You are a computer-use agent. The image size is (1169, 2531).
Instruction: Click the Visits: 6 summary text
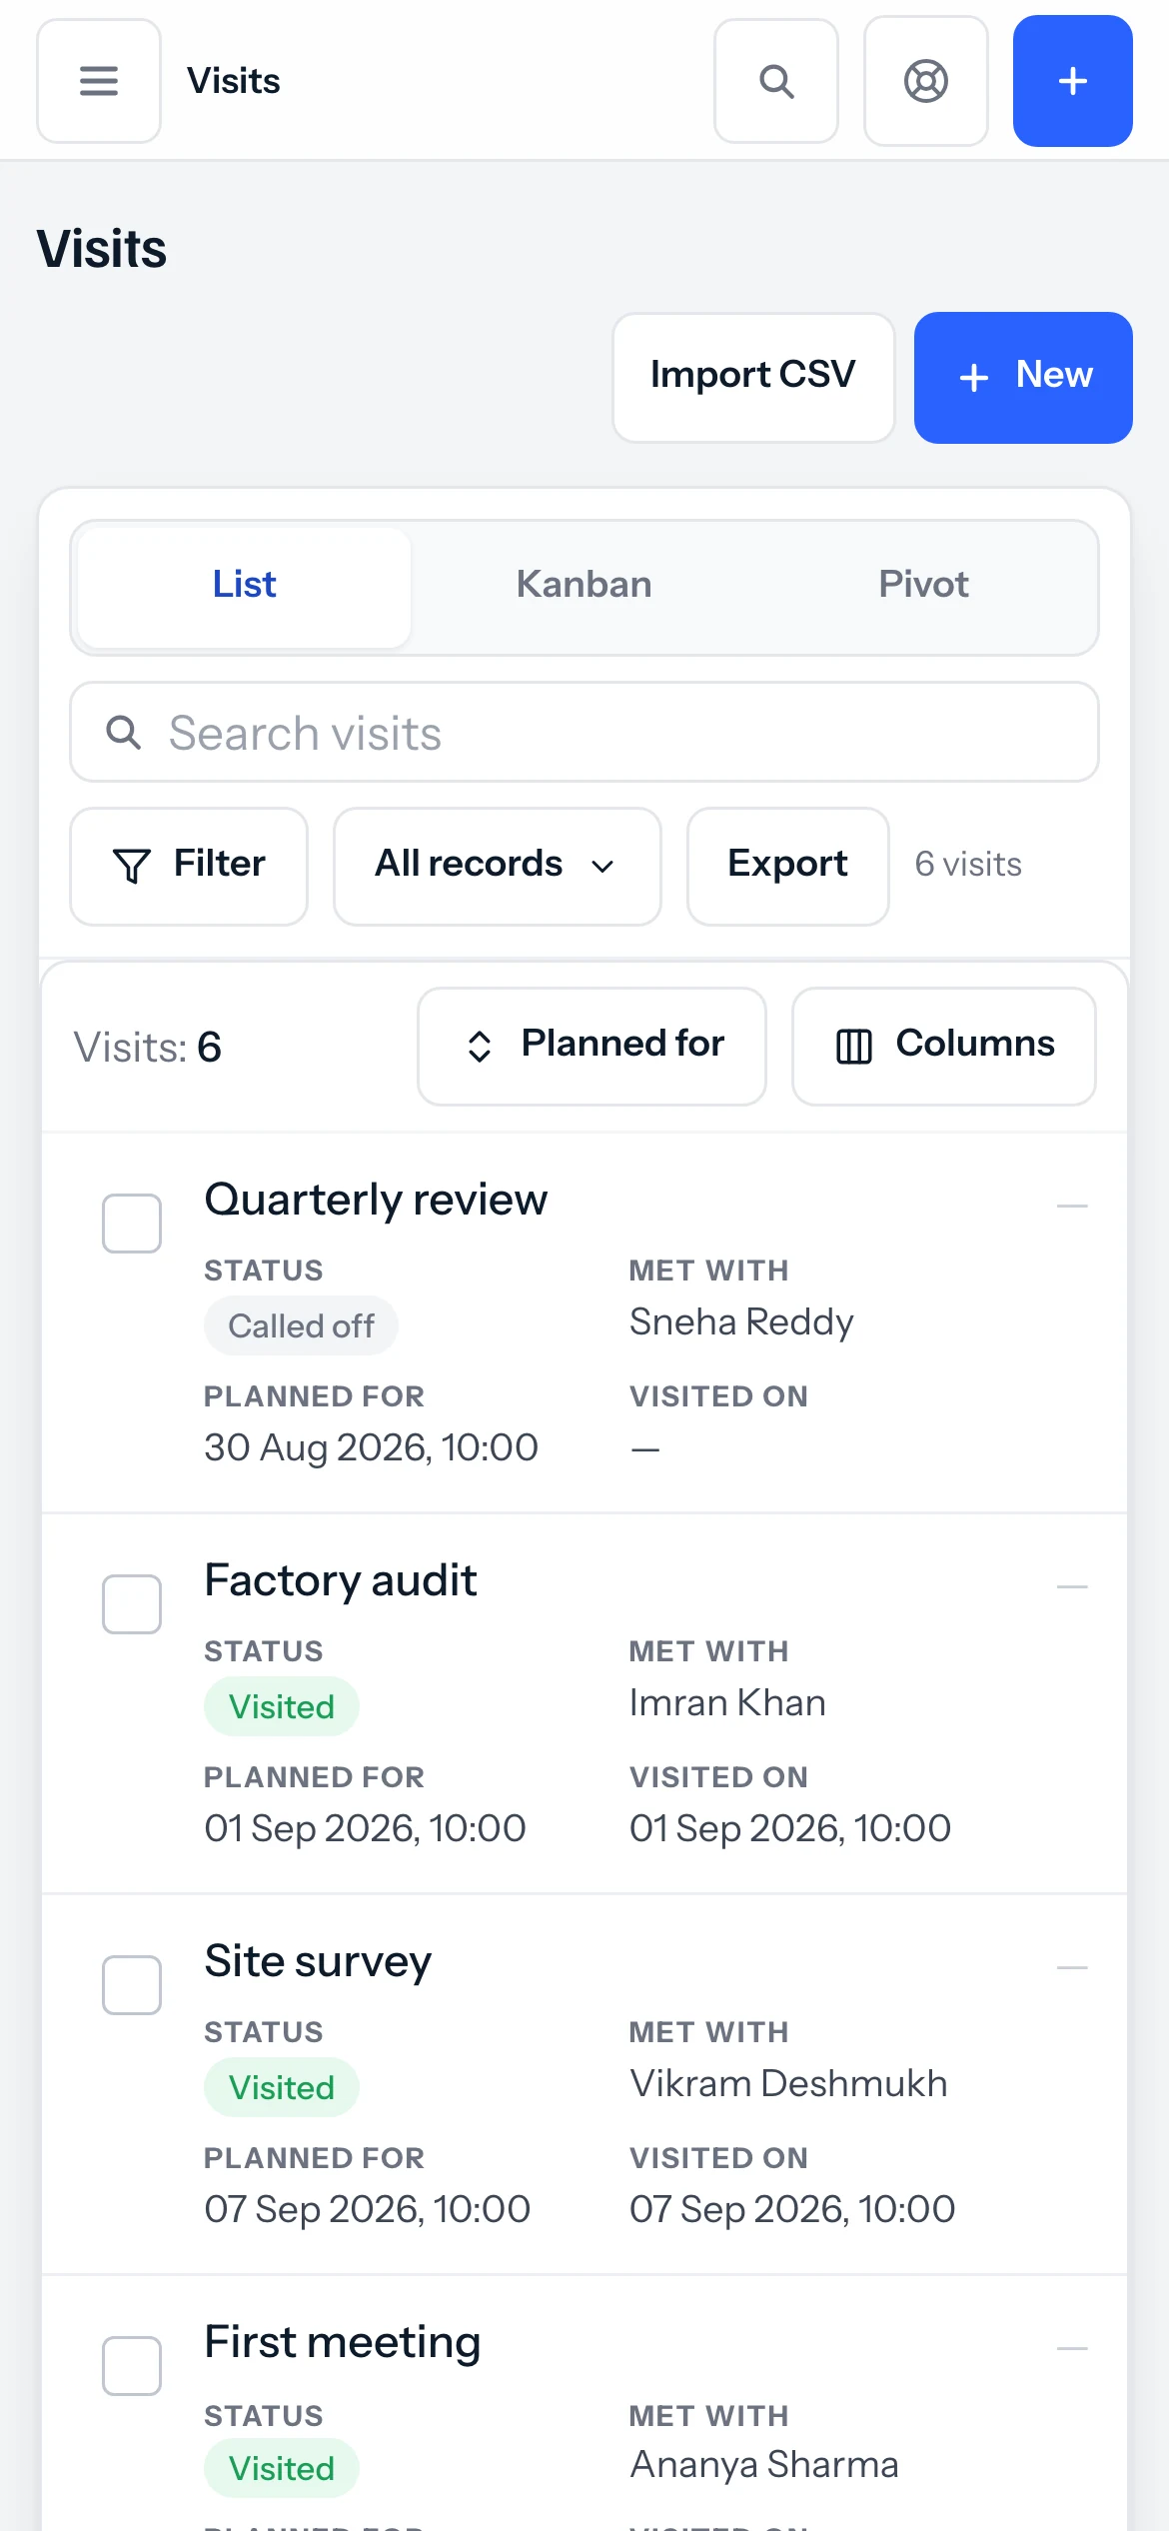click(x=148, y=1048)
